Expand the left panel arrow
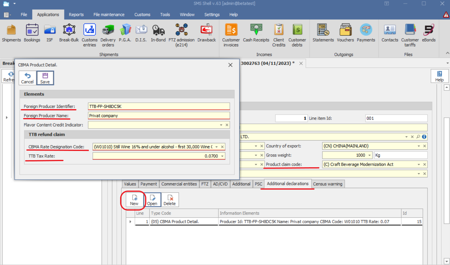This screenshot has height=265, width=450. [7, 117]
